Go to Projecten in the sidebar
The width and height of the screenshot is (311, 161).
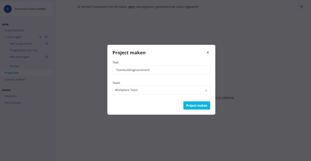(12, 73)
